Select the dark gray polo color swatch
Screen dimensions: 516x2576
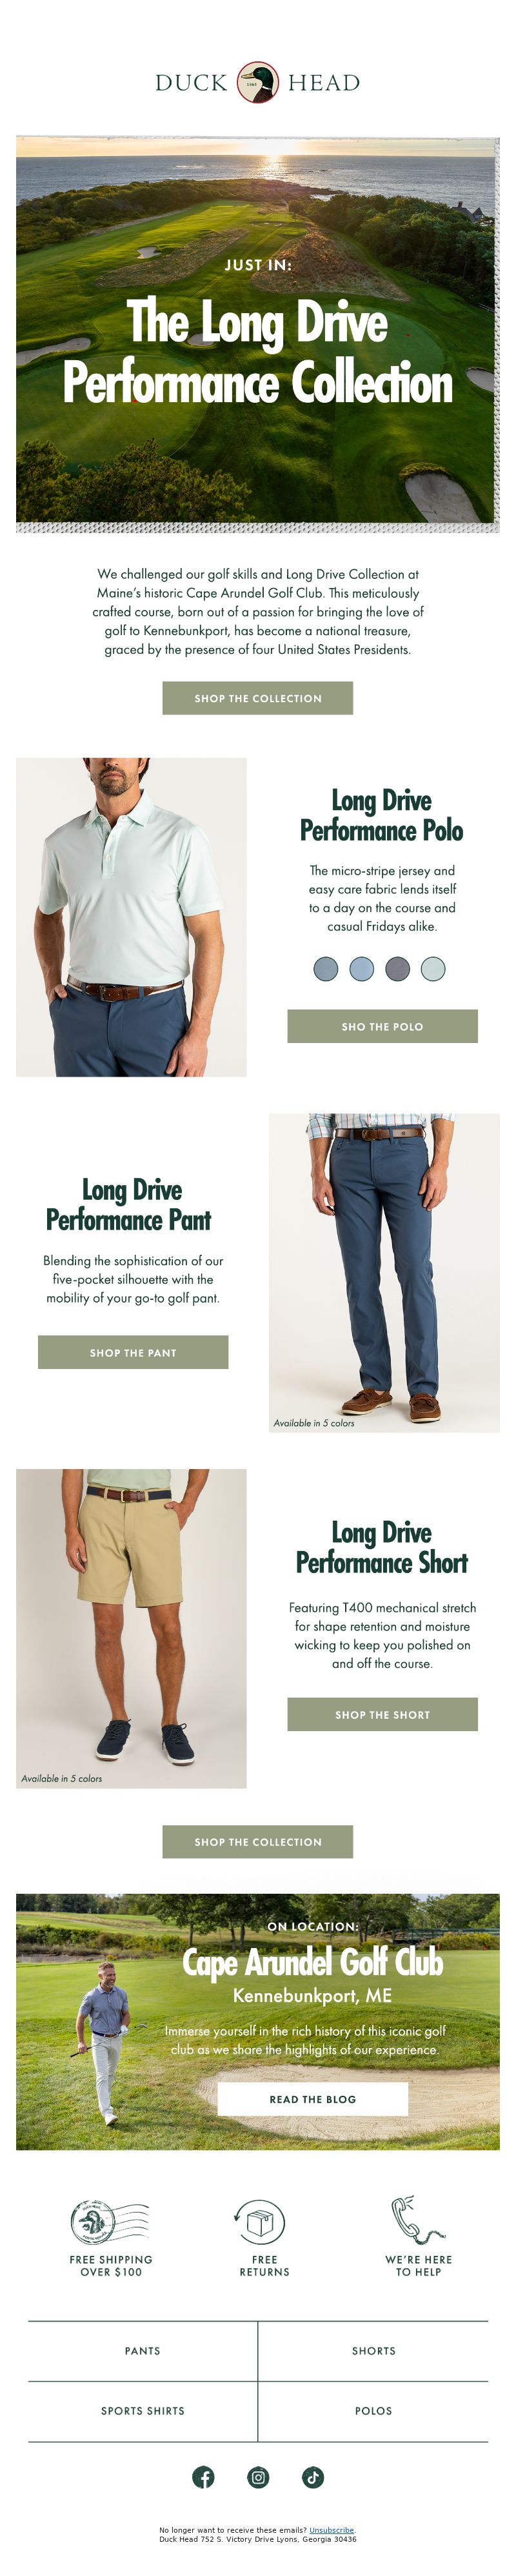point(398,968)
